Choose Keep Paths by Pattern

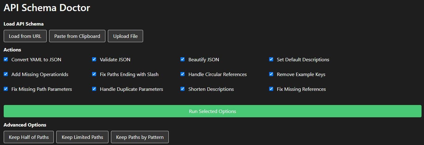coord(140,137)
